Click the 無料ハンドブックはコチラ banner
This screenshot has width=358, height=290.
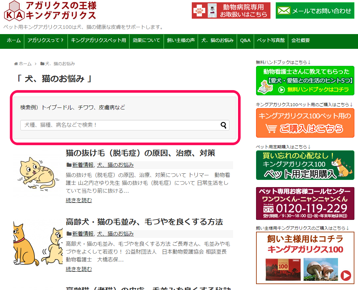coord(305,81)
